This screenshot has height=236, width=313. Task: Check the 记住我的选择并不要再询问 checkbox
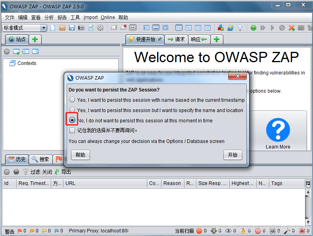72,130
